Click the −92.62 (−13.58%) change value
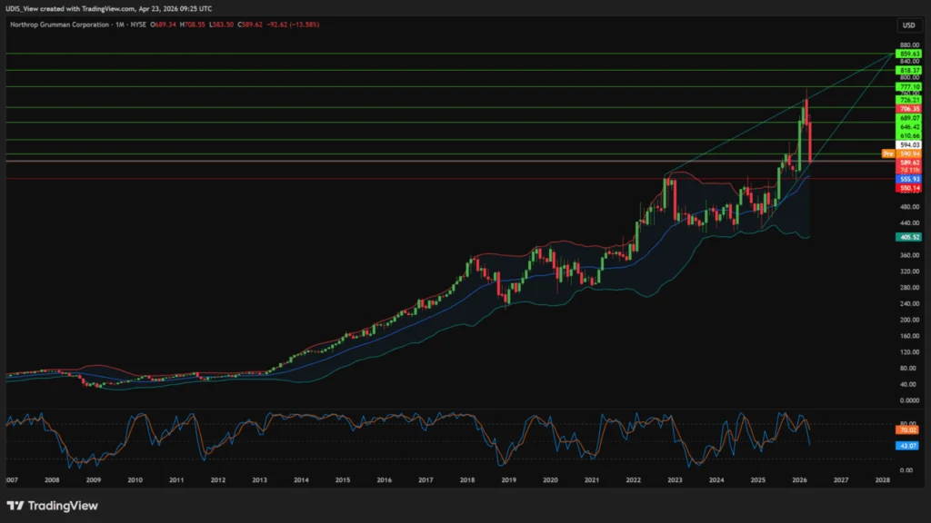This screenshot has width=931, height=523. [x=294, y=25]
